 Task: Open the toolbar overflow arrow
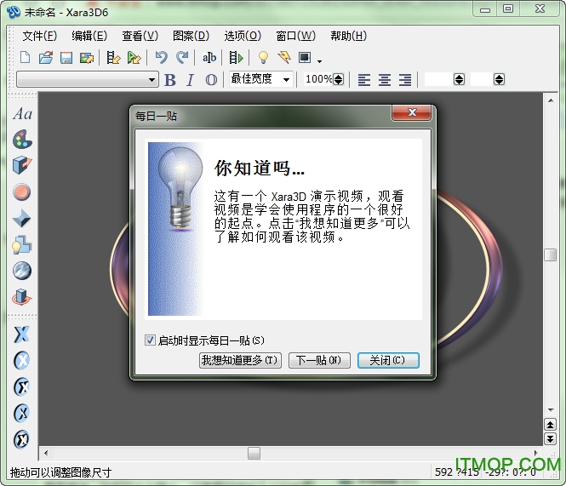(x=319, y=61)
